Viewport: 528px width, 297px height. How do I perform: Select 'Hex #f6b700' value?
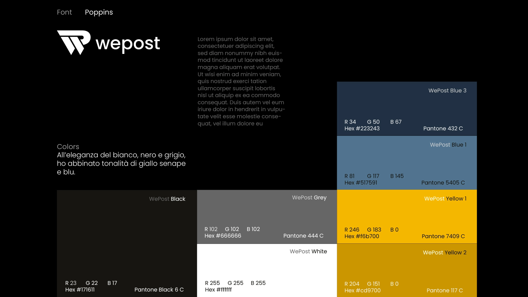[x=362, y=236]
